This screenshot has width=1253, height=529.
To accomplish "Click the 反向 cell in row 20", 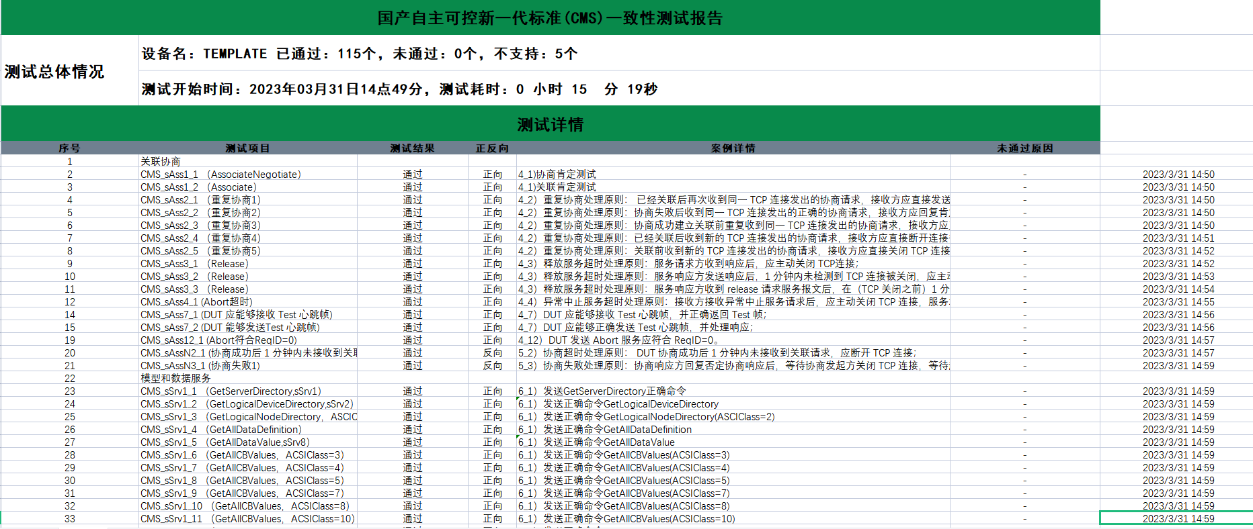I will [492, 352].
